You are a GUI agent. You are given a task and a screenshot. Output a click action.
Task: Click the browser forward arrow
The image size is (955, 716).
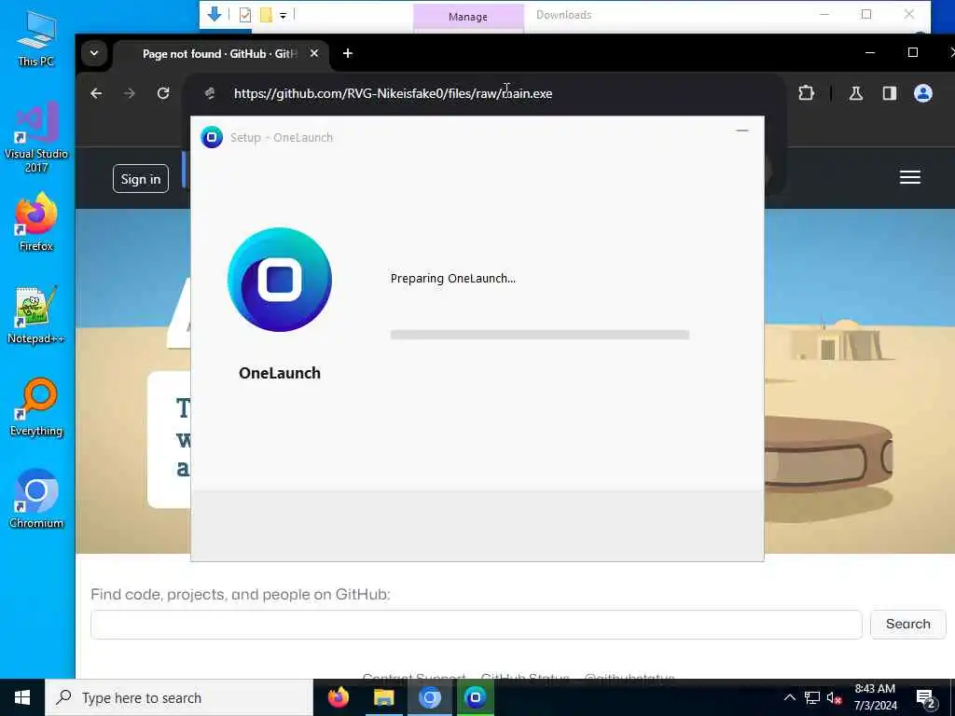click(129, 93)
